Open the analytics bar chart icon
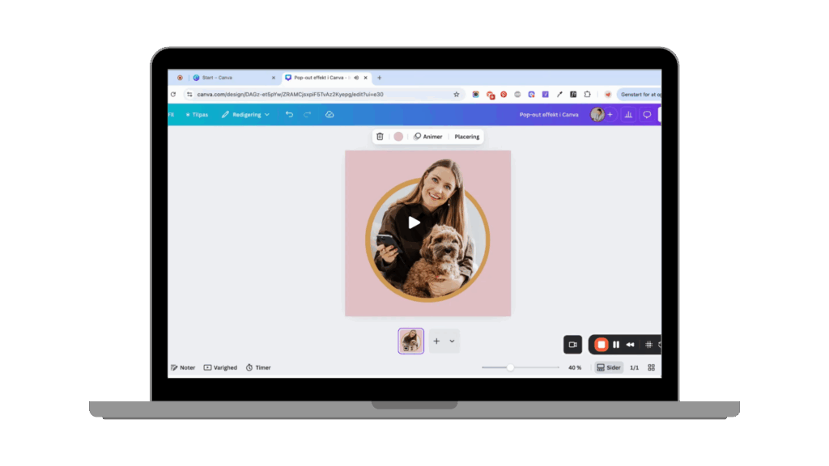Image resolution: width=829 pixels, height=466 pixels. [628, 115]
